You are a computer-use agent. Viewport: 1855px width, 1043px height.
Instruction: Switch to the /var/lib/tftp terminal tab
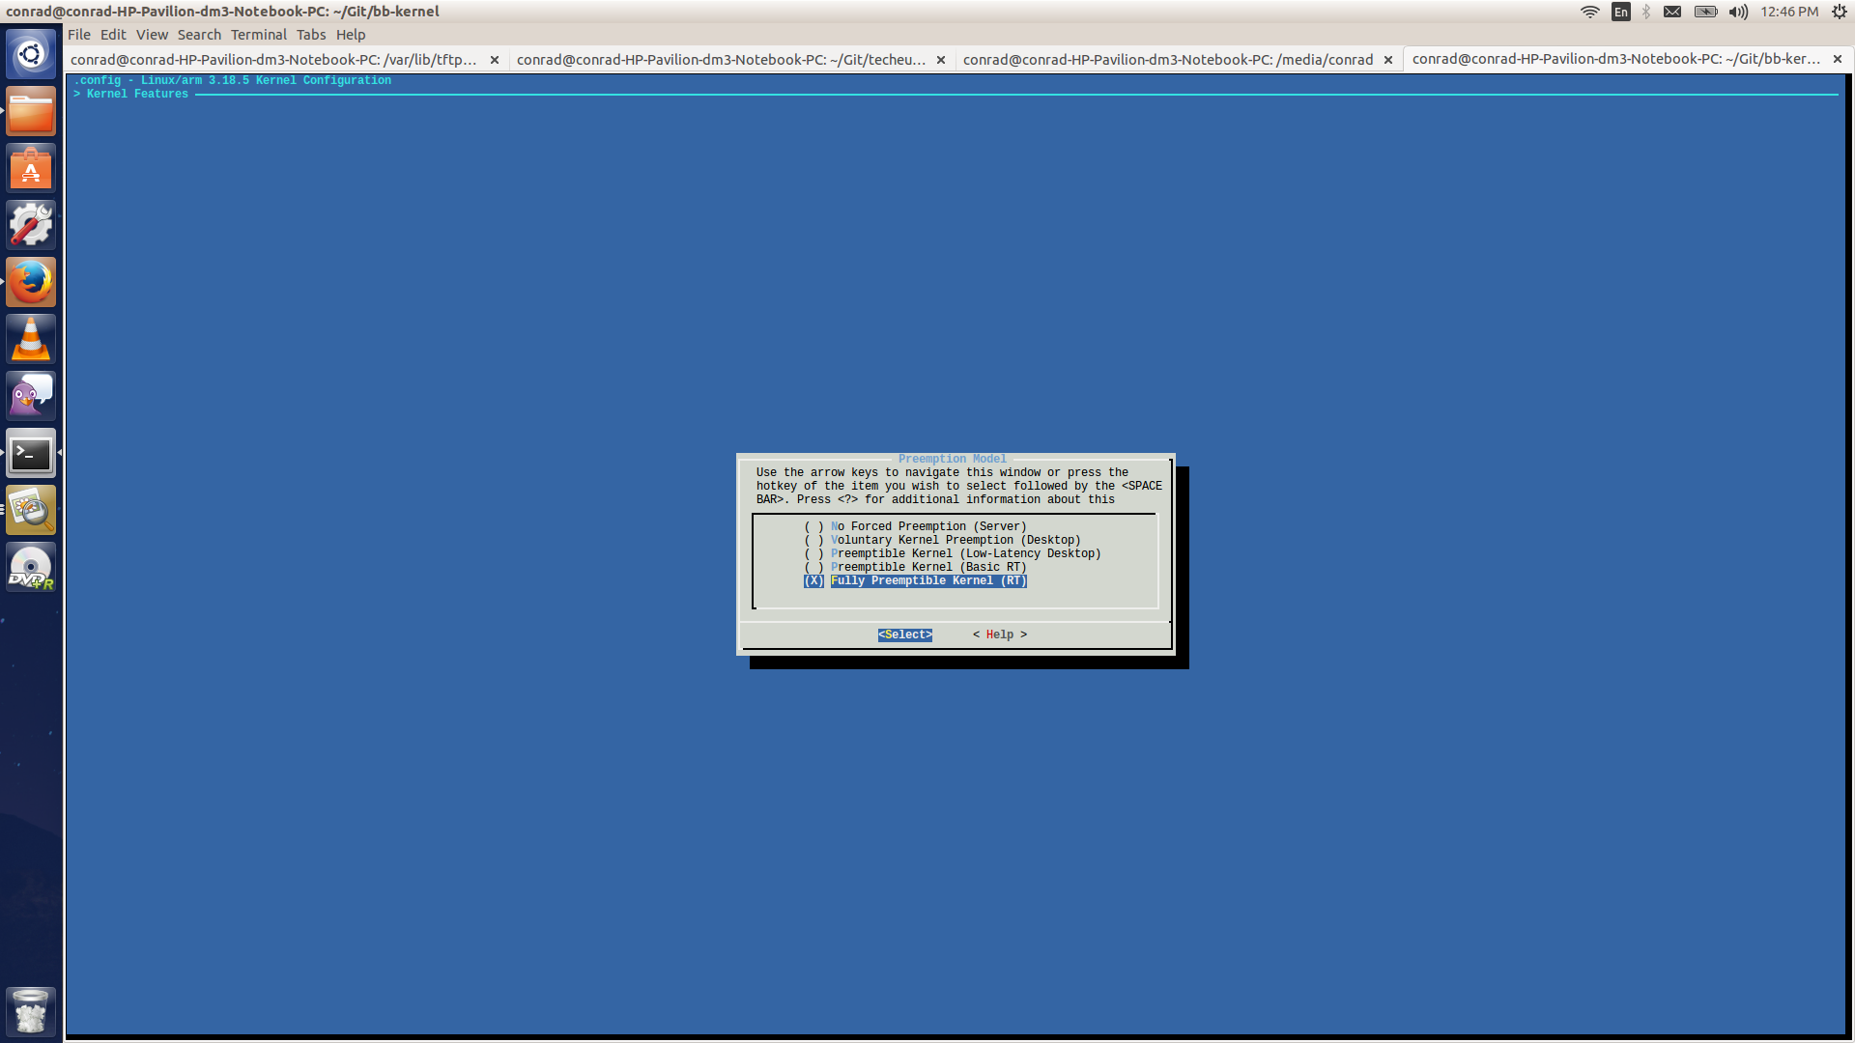click(x=273, y=60)
